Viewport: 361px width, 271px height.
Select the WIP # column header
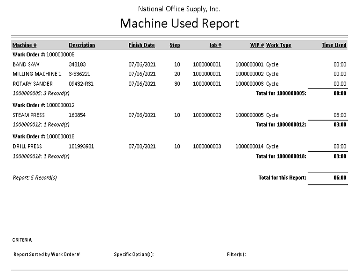click(x=257, y=45)
